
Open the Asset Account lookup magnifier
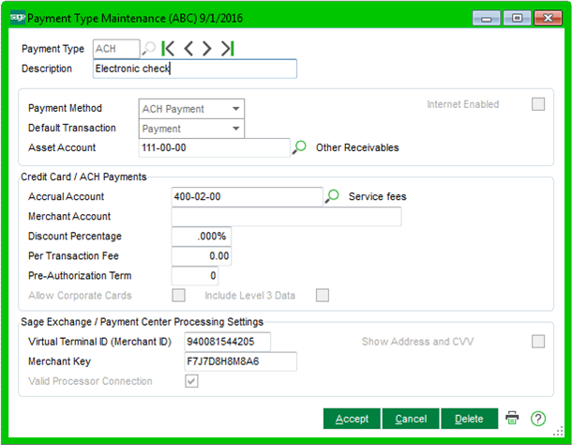(300, 147)
